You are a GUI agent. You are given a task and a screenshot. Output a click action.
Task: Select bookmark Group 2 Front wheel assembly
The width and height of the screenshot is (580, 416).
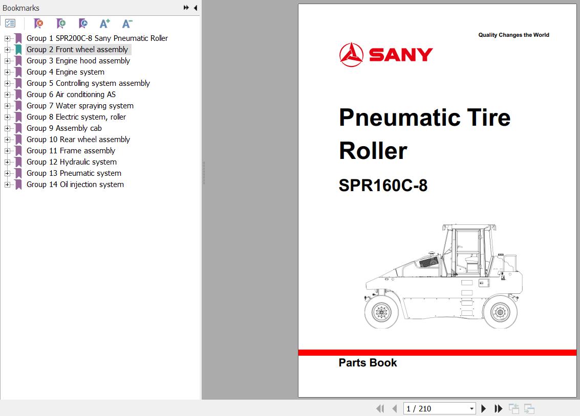click(x=77, y=50)
